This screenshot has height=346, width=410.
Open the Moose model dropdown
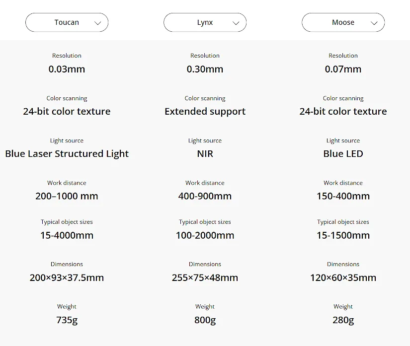point(343,22)
